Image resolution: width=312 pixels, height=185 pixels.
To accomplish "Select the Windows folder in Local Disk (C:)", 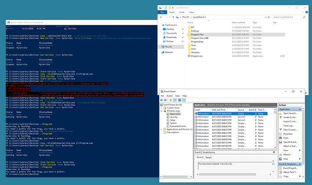I will (x=195, y=52).
